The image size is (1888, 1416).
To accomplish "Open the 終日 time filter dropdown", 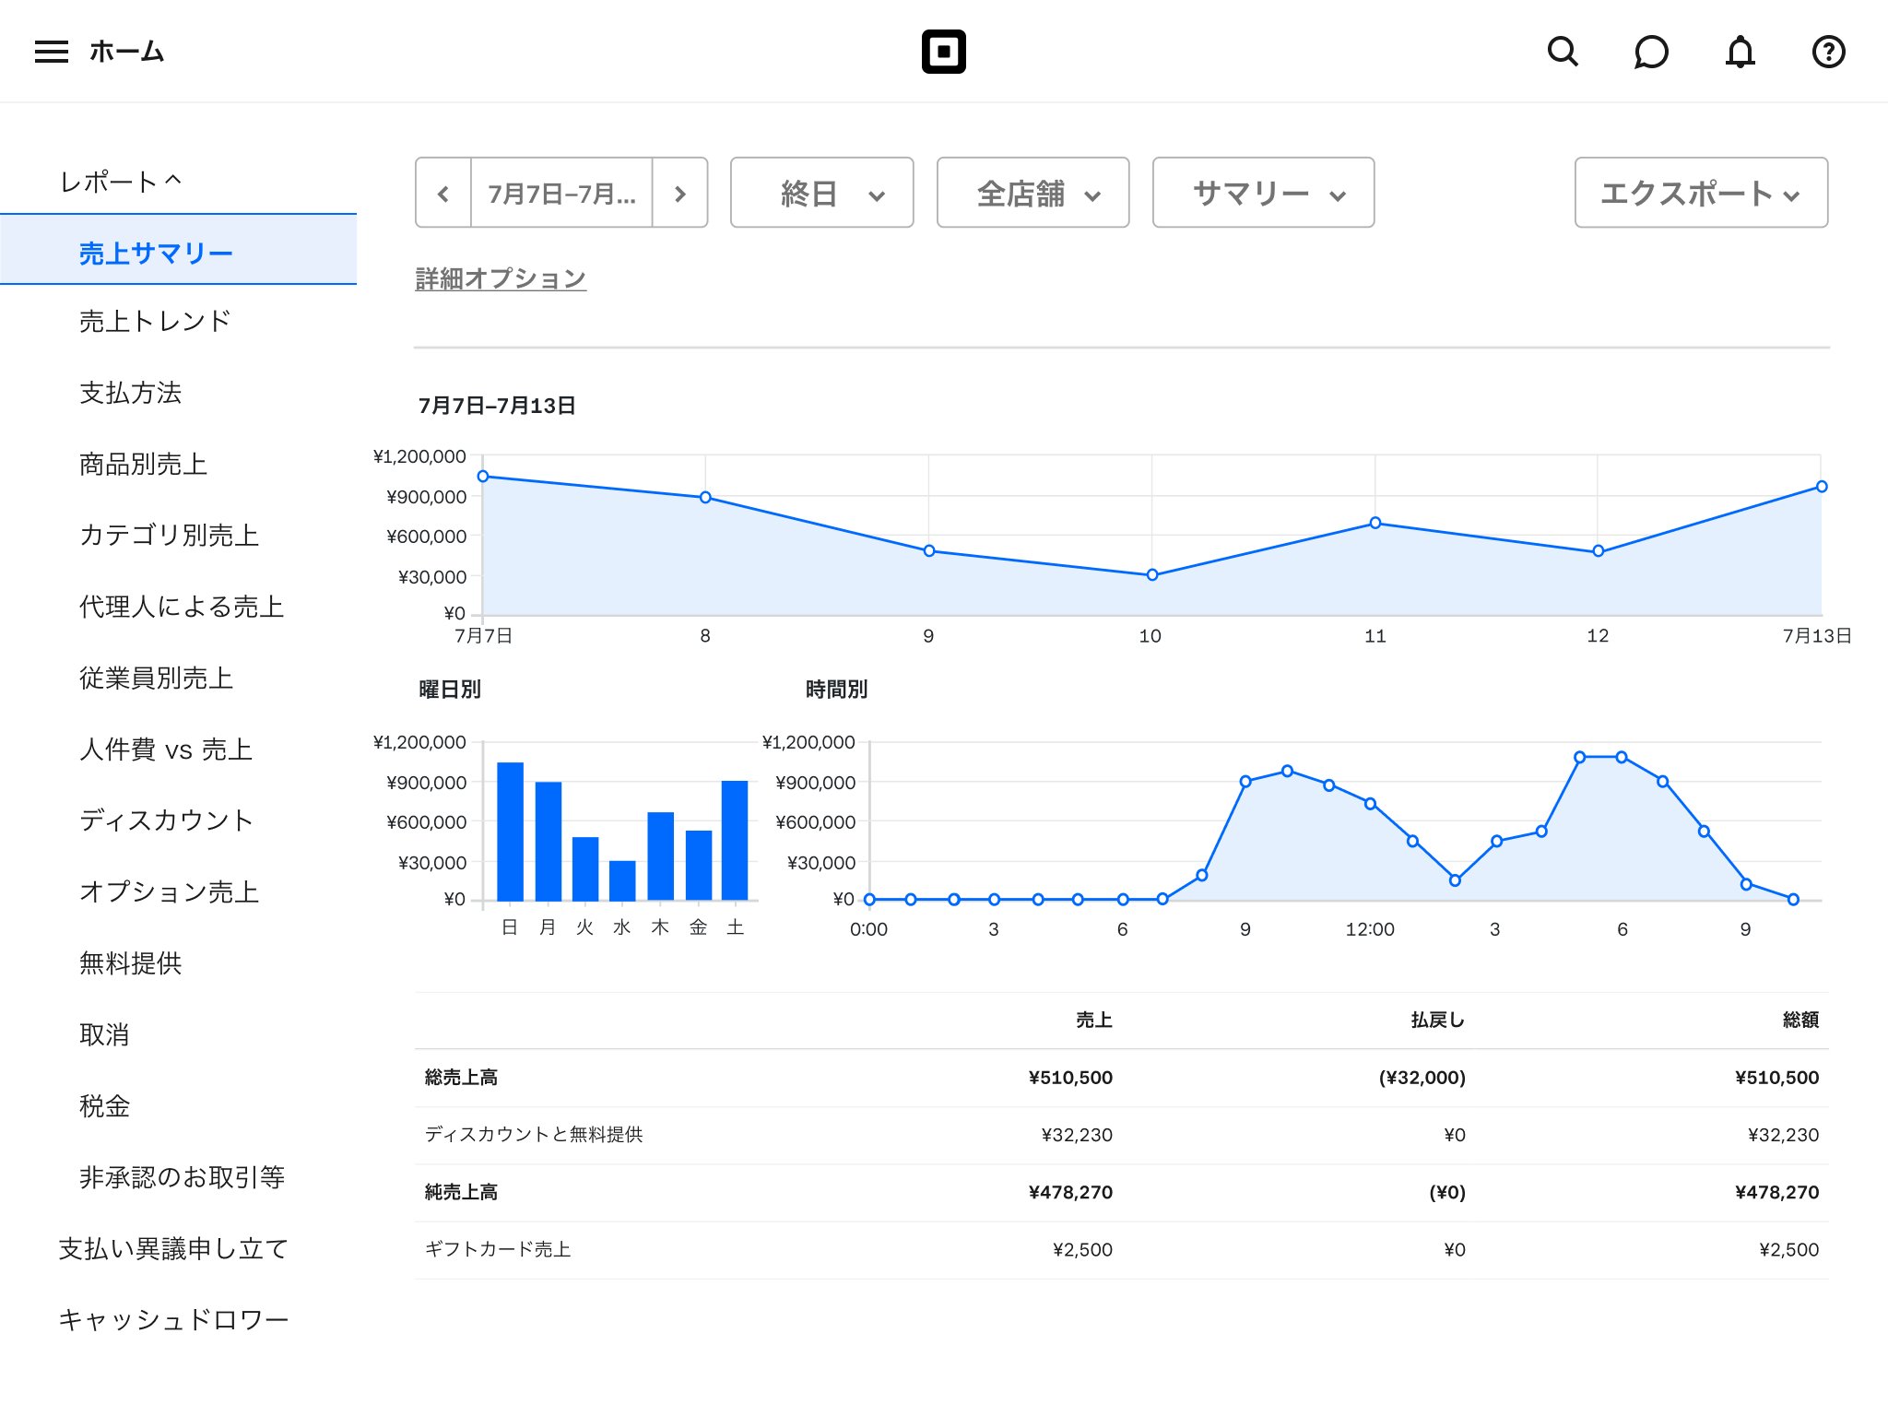I will pos(820,193).
